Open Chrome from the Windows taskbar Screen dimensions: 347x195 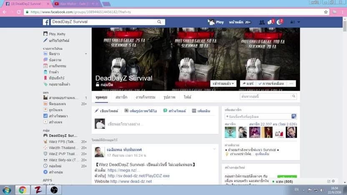(x=23, y=190)
